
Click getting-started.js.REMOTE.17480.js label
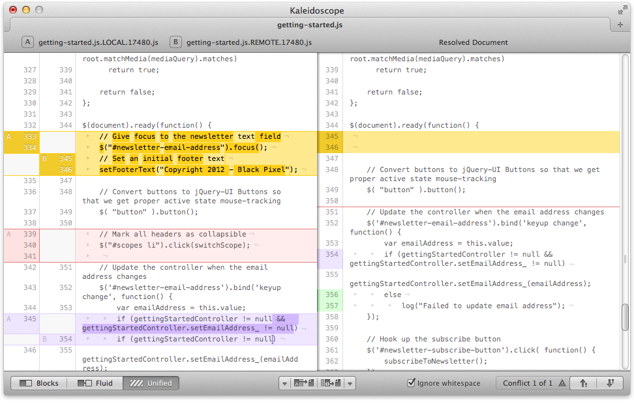point(249,42)
